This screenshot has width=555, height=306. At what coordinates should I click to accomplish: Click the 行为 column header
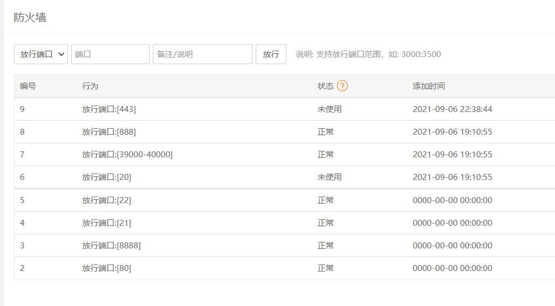(90, 86)
